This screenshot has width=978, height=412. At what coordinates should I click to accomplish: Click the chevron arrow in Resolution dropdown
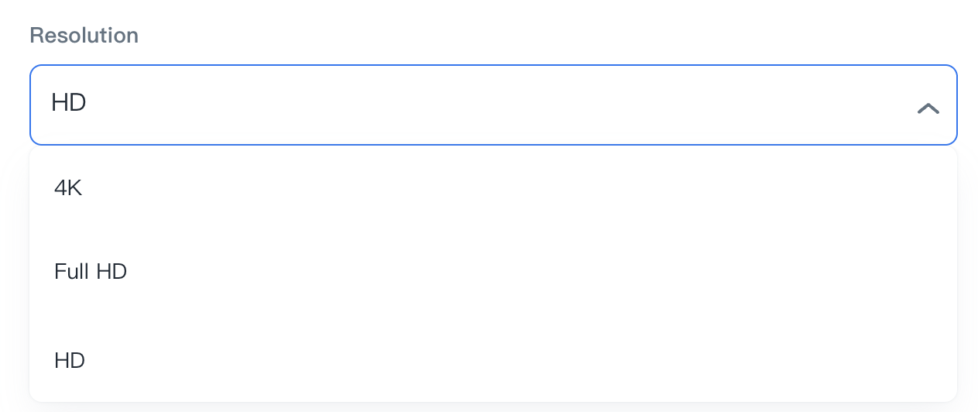928,108
